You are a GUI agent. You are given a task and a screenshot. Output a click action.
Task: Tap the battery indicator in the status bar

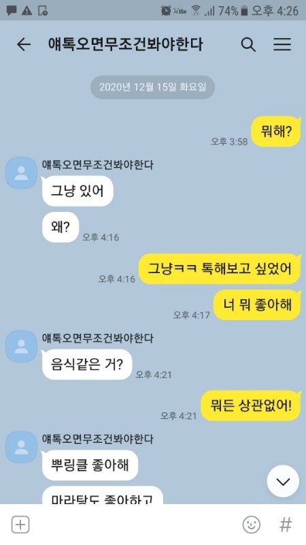click(245, 11)
